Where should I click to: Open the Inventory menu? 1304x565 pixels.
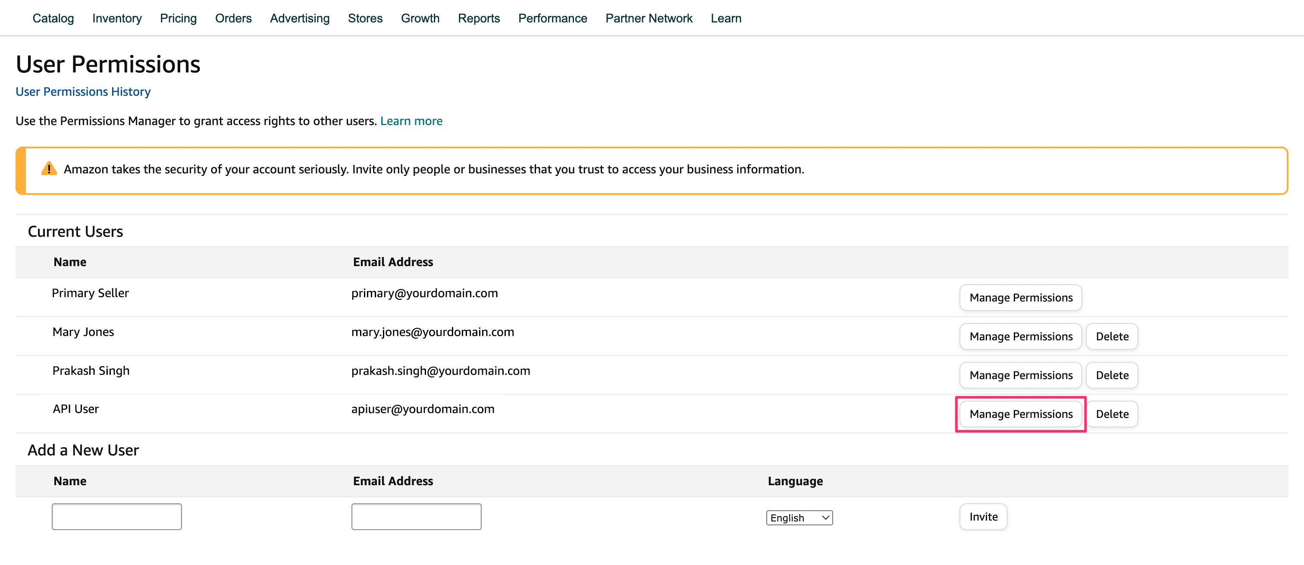click(117, 18)
